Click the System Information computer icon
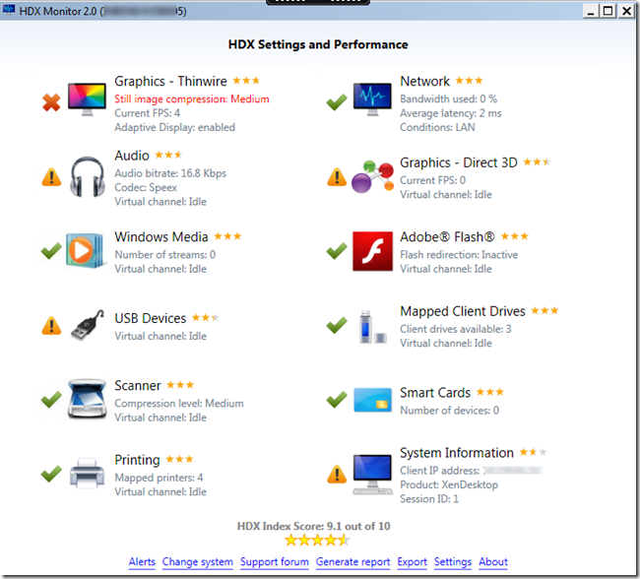 372,474
